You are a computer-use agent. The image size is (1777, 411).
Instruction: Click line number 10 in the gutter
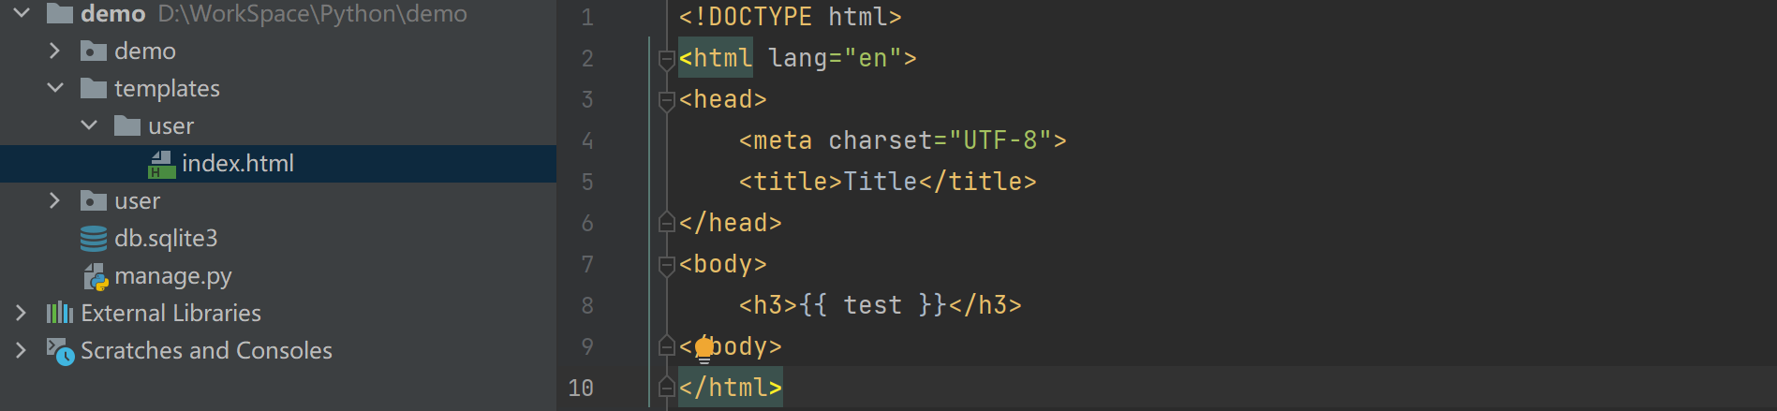pyautogui.click(x=581, y=388)
